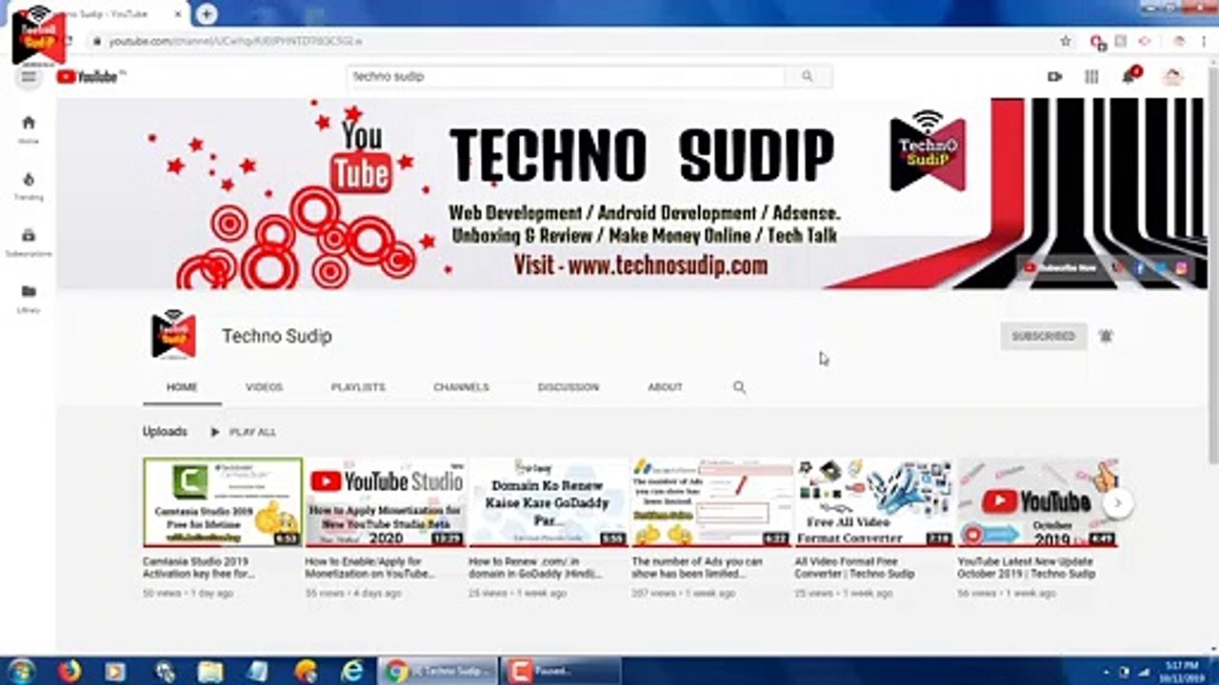Viewport: 1219px width, 685px height.
Task: Click the techno sudip search field
Action: pos(566,76)
